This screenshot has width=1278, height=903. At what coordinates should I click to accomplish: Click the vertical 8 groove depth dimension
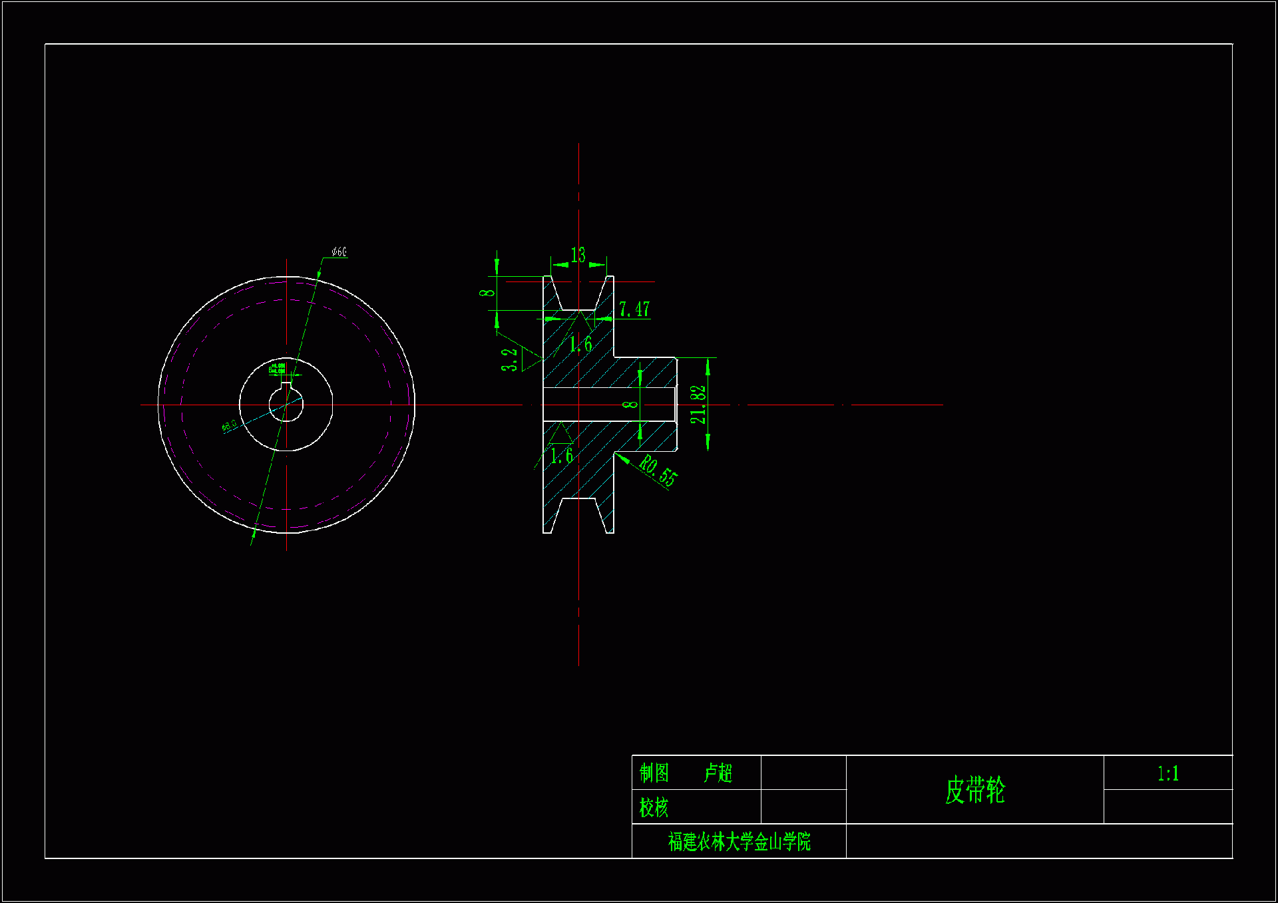point(489,293)
